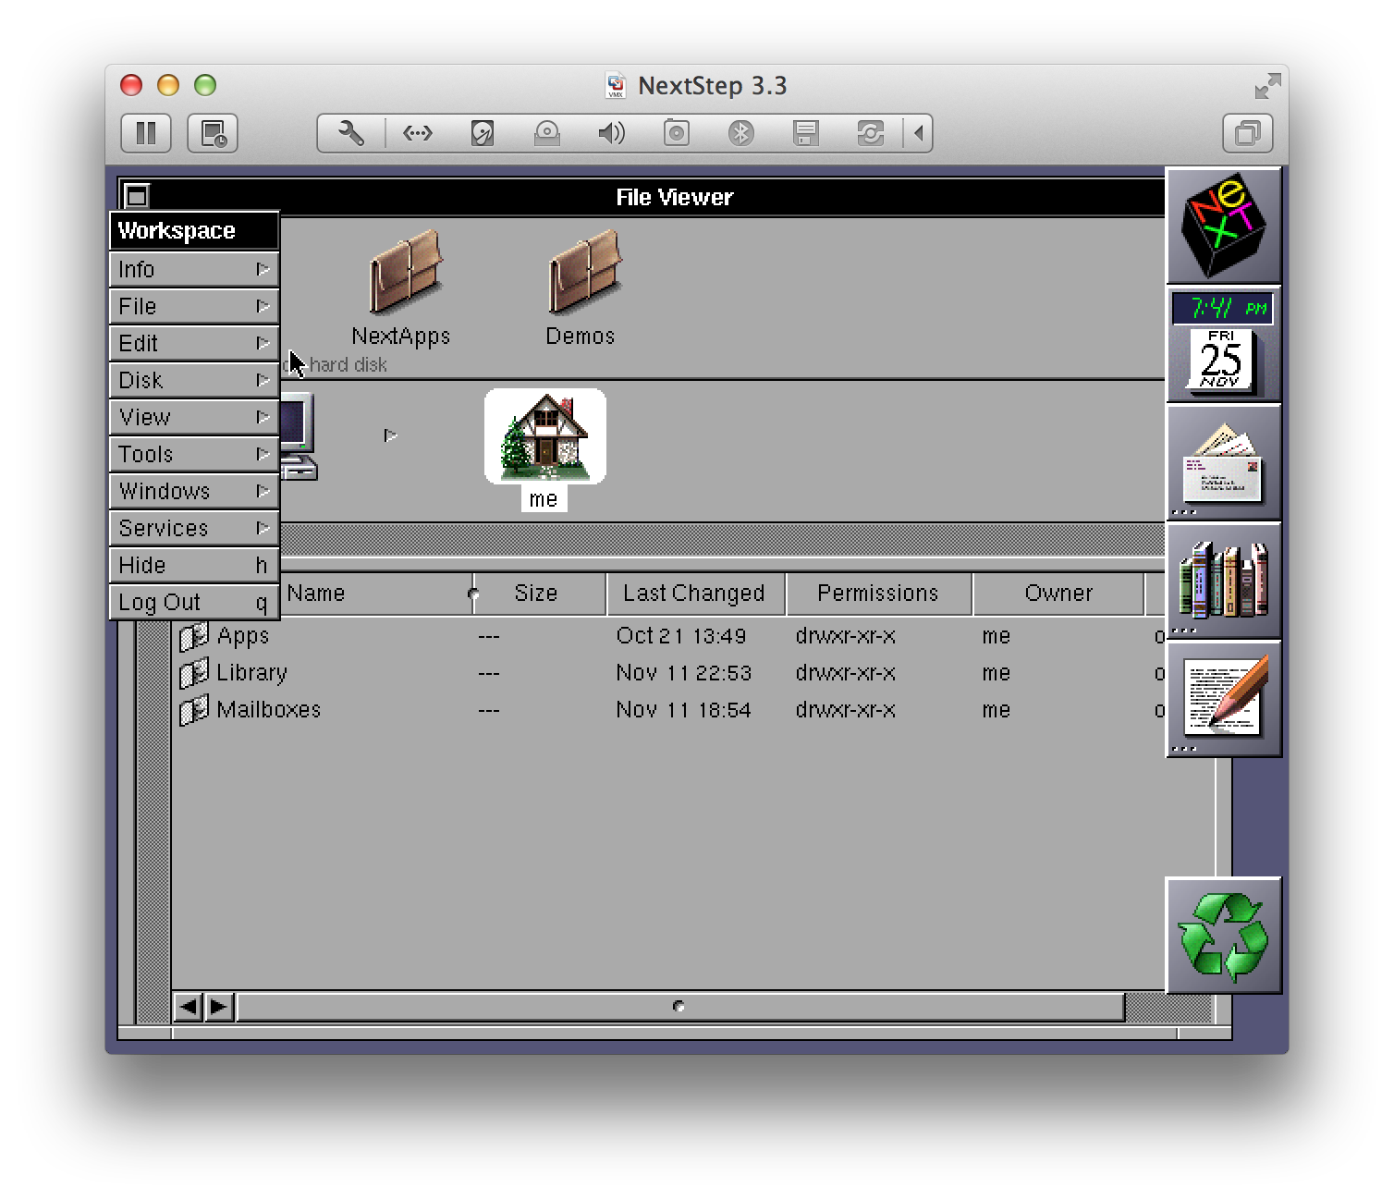Select the 'me' home house icon

(x=545, y=435)
